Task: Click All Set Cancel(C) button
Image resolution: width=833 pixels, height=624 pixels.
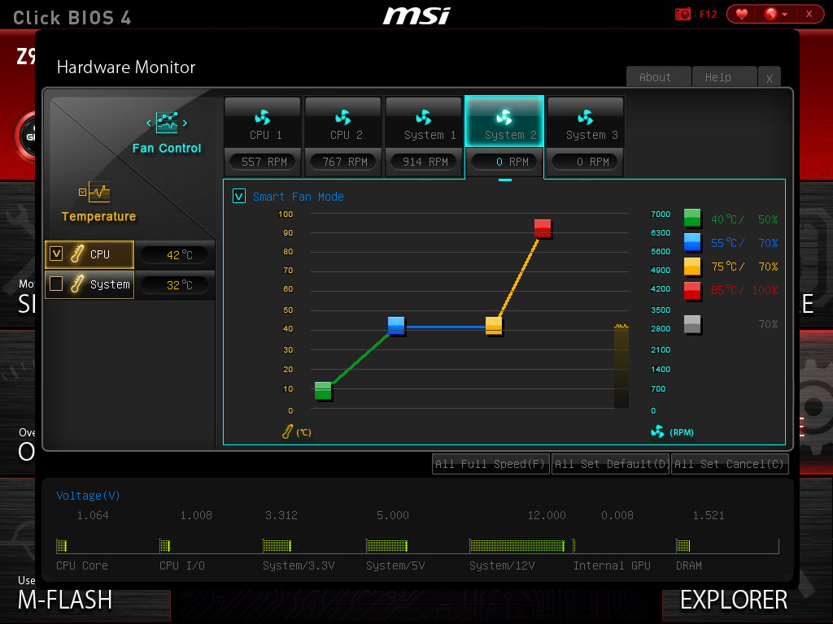Action: click(x=730, y=464)
